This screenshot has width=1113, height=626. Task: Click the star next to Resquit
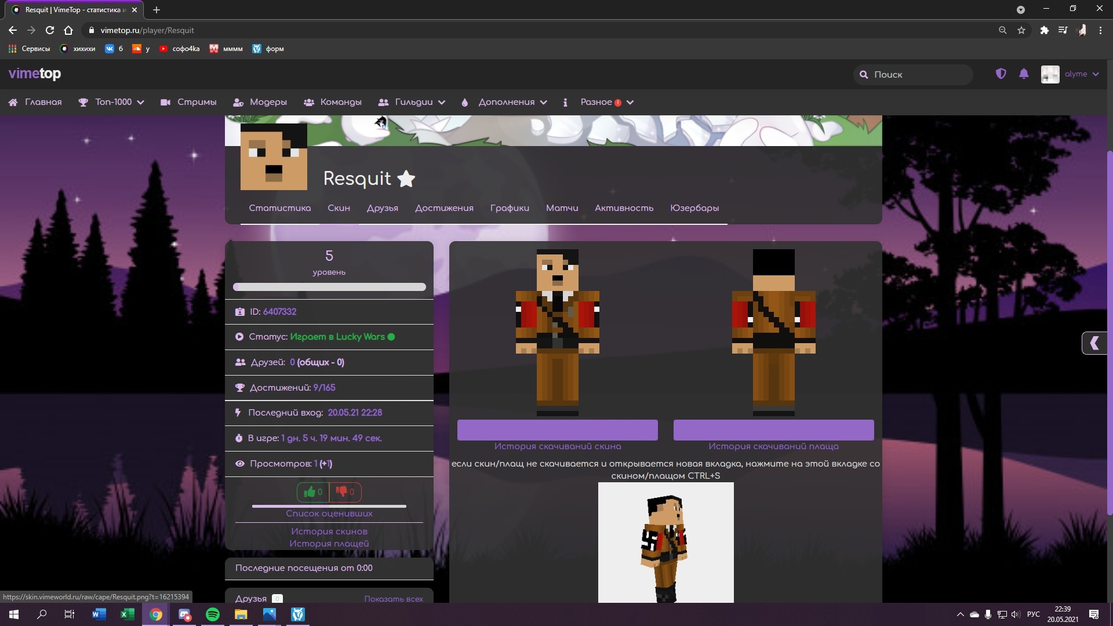pyautogui.click(x=406, y=179)
